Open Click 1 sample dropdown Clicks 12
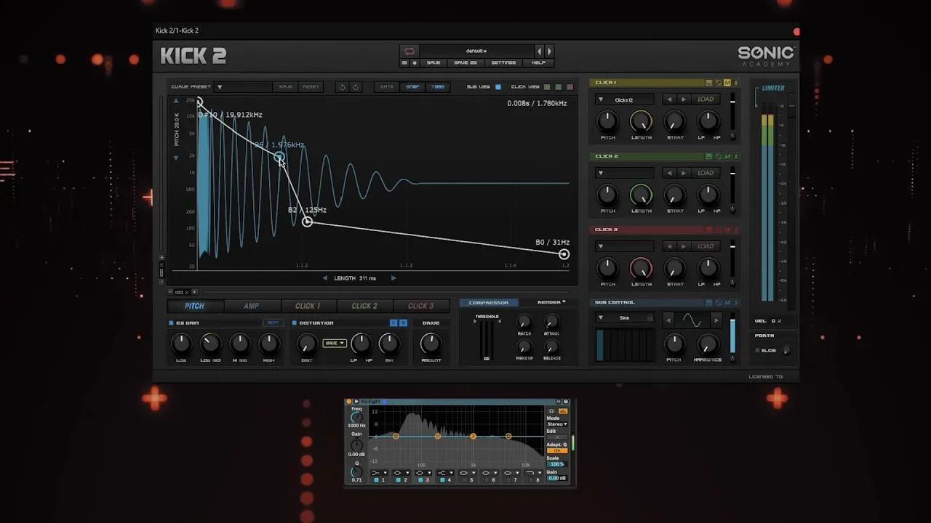 pyautogui.click(x=625, y=100)
